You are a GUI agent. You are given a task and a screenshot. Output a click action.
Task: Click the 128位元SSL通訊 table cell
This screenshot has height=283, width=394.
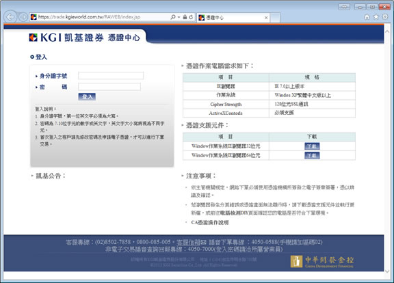click(312, 104)
